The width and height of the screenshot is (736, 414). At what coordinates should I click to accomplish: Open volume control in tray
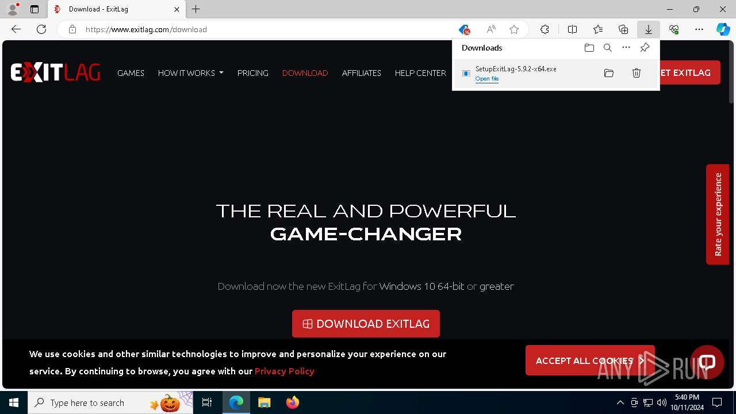tap(662, 402)
